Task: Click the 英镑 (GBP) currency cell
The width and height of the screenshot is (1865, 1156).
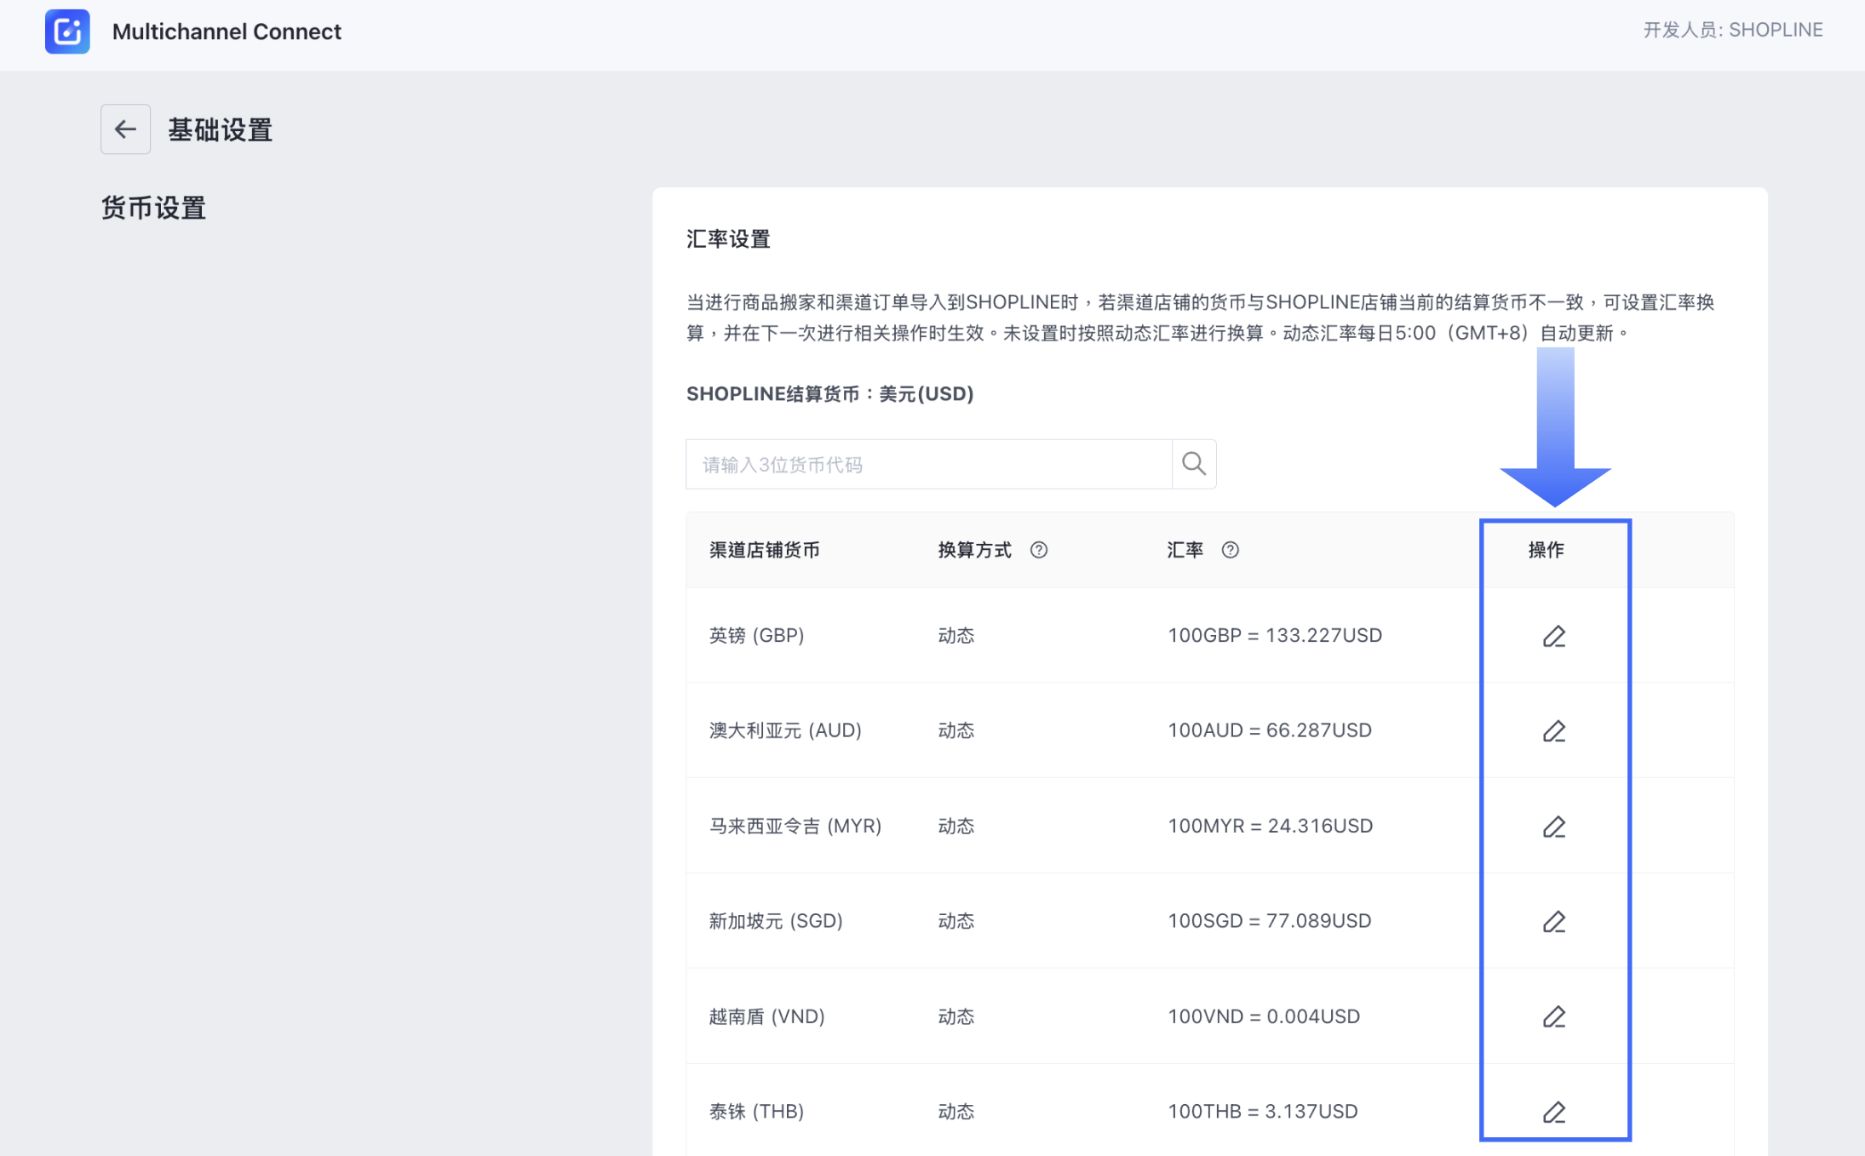Action: (x=756, y=635)
